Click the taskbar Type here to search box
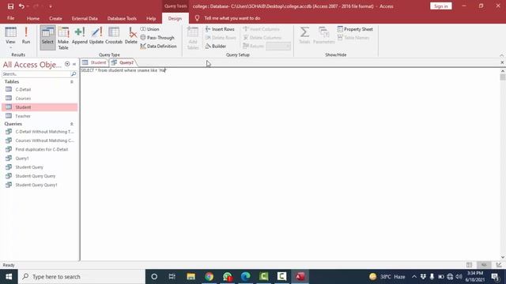The width and height of the screenshot is (506, 284). coord(81,277)
